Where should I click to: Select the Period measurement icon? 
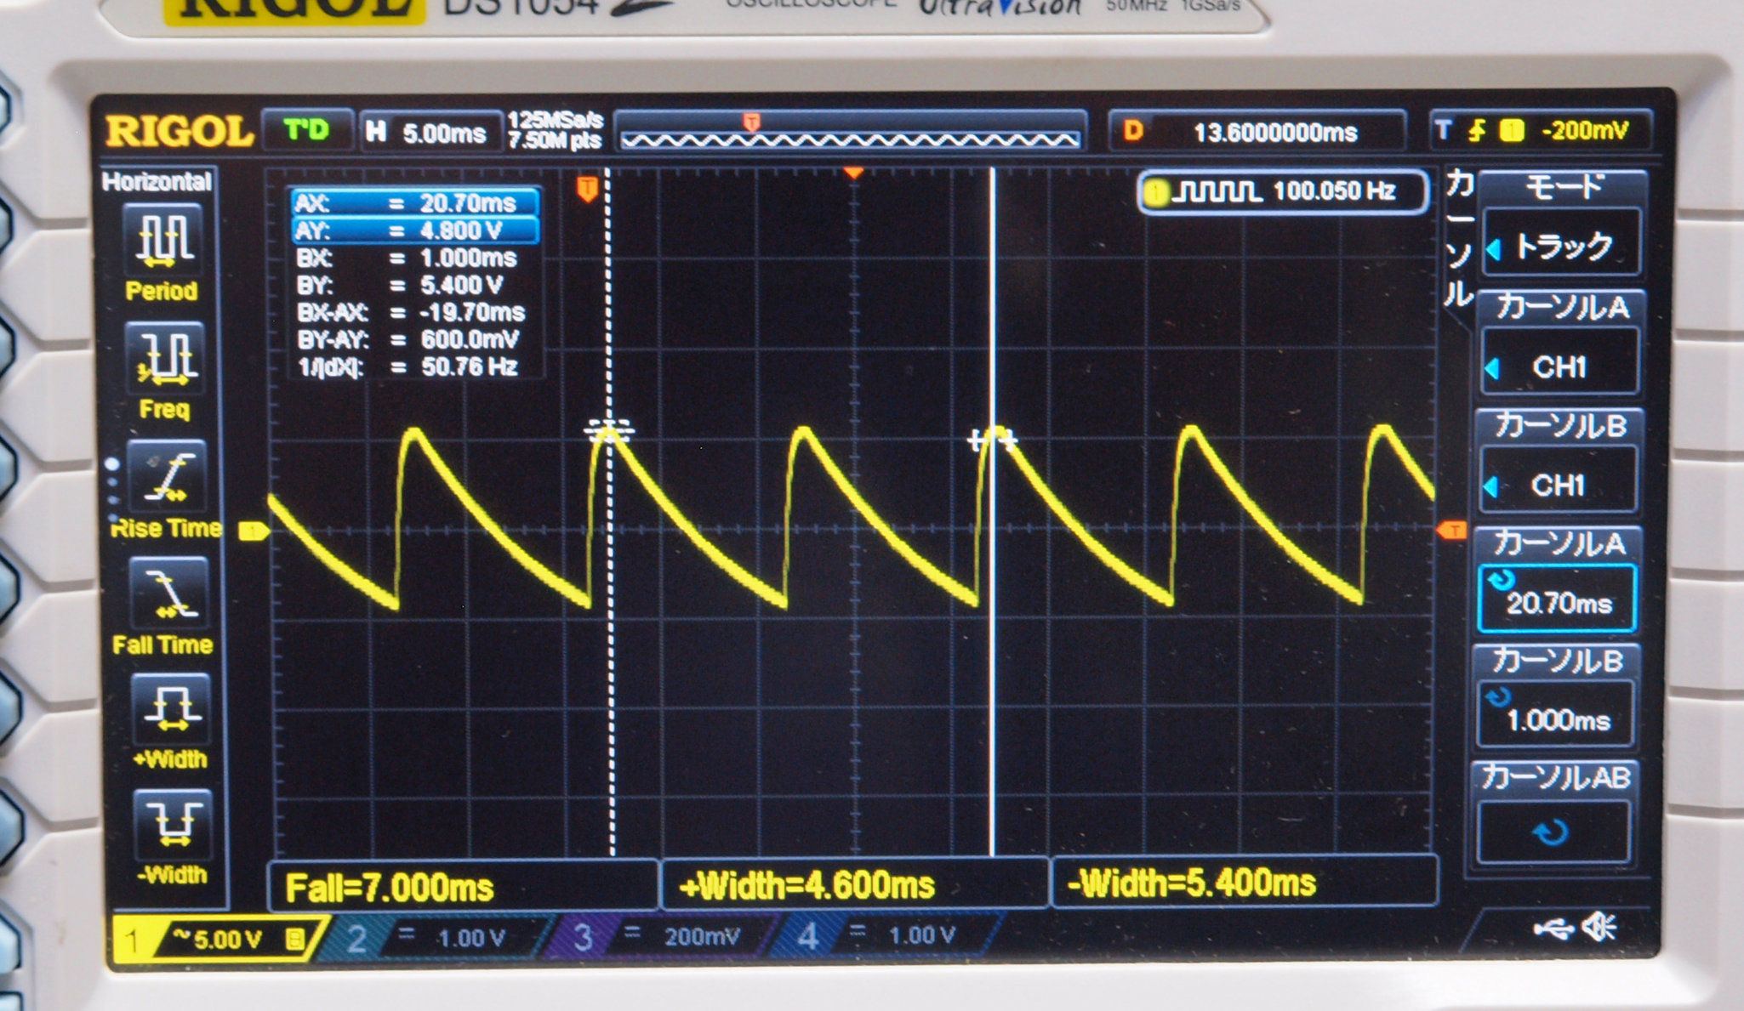coord(163,239)
